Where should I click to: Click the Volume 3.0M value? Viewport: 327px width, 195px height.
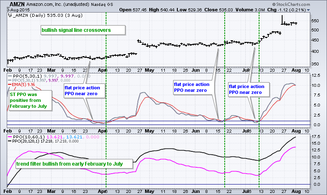pyautogui.click(x=250, y=10)
